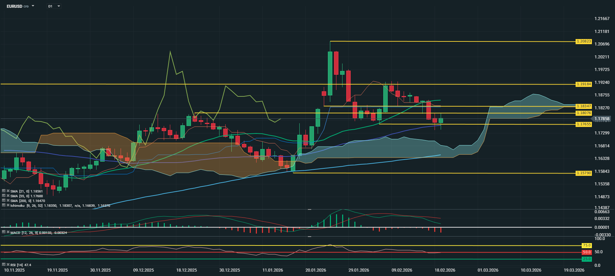Open settings icon for SMA 55
Image resolution: width=615 pixels, height=276 pixels.
4,196
